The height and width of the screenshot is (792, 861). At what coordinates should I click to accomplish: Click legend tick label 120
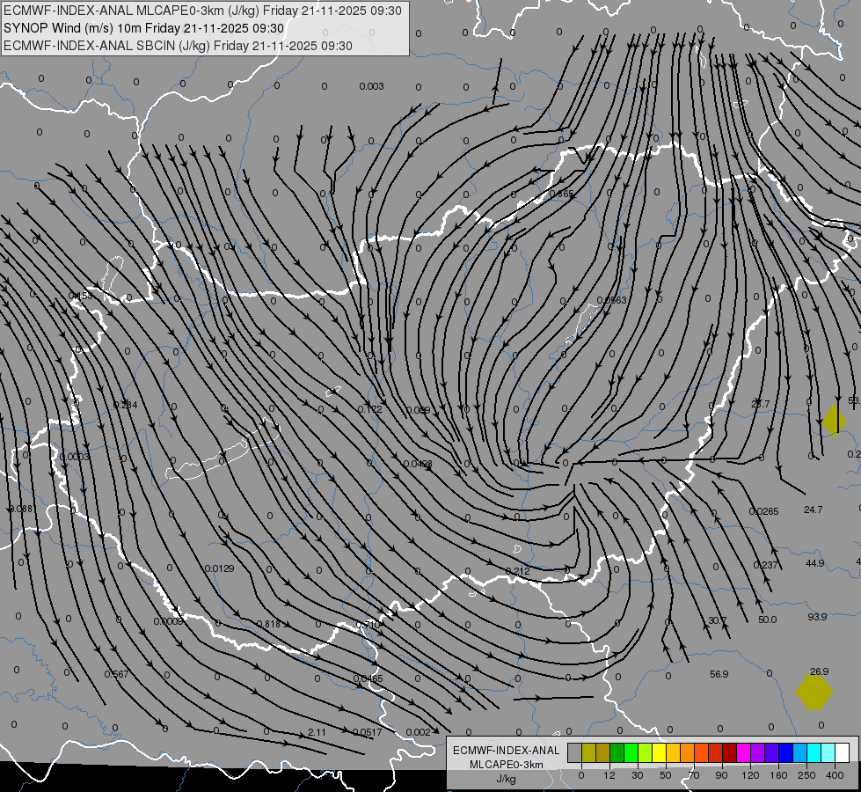pos(750,775)
